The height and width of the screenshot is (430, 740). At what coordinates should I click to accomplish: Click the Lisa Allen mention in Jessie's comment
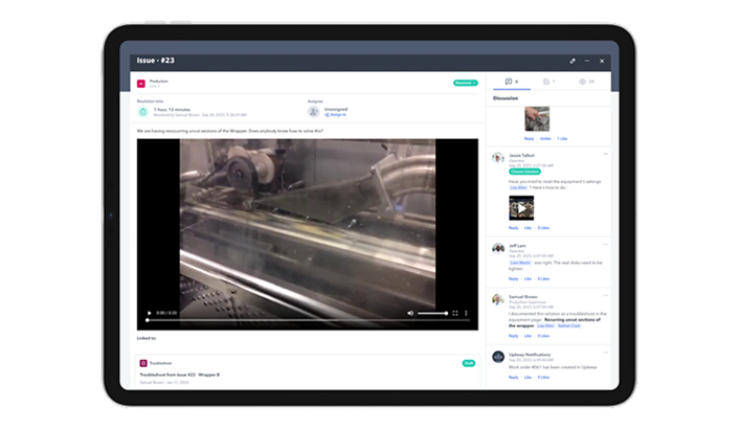click(518, 187)
